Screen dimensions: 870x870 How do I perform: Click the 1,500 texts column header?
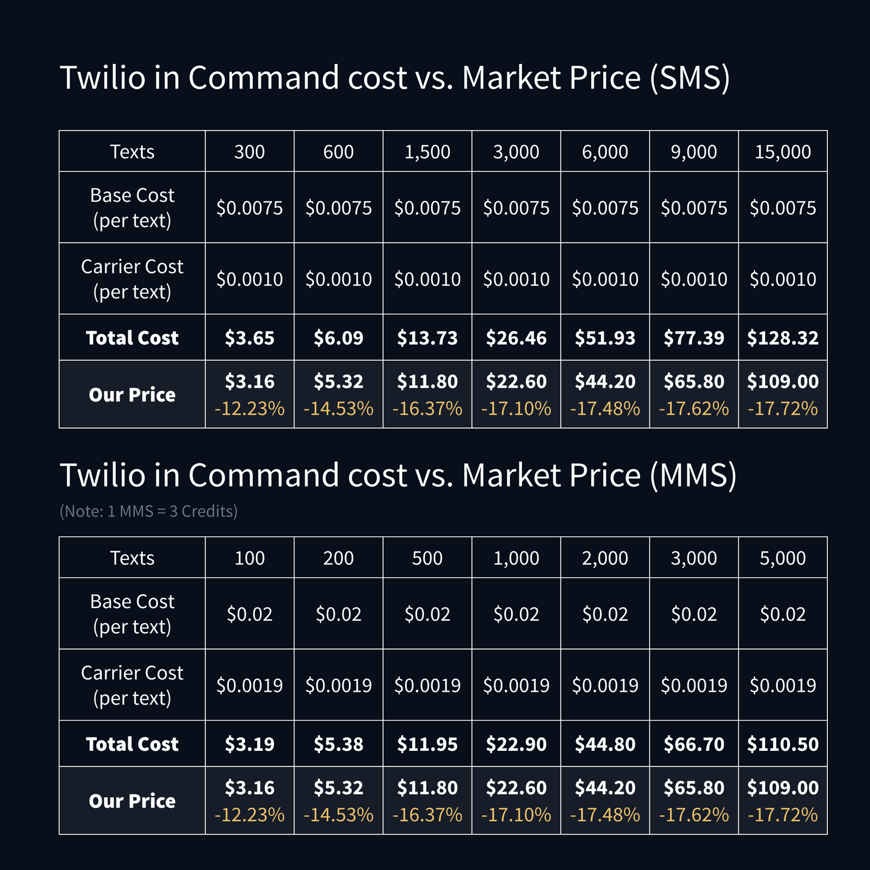[x=427, y=152]
